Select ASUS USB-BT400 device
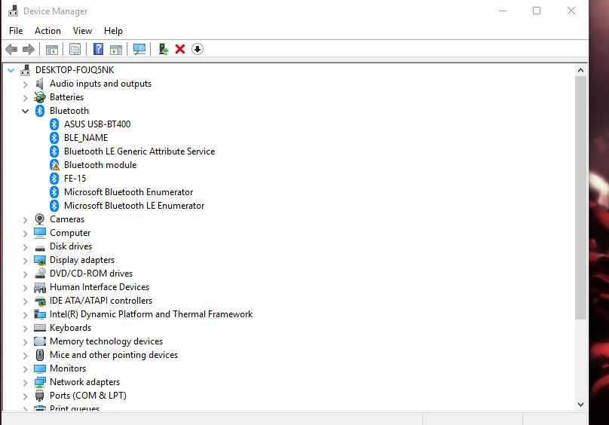 click(97, 124)
